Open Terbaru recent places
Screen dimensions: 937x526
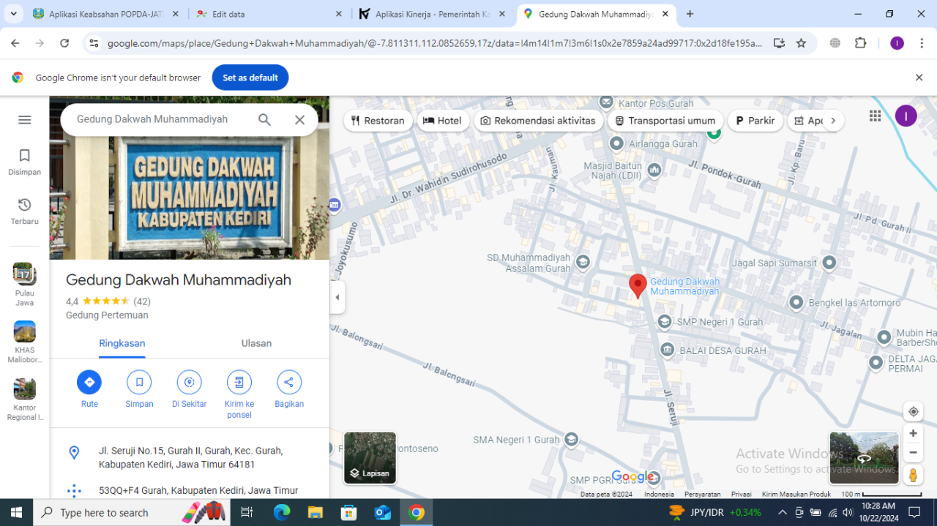(25, 211)
